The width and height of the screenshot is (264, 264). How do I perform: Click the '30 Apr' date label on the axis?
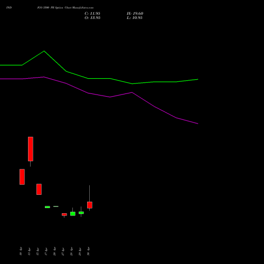(x=88, y=251)
